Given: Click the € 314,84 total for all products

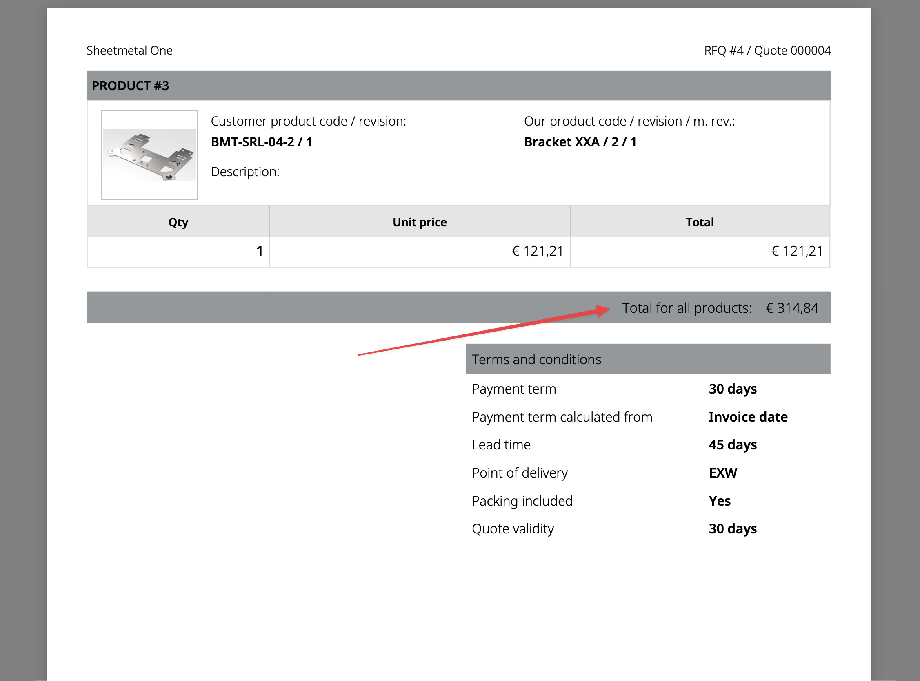Looking at the screenshot, I should coord(792,308).
